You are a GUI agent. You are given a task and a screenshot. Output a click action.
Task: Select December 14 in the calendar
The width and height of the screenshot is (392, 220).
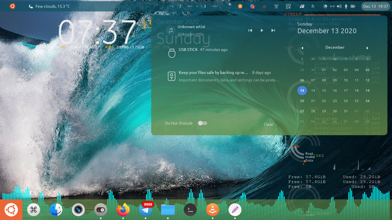pyautogui.click(x=313, y=91)
